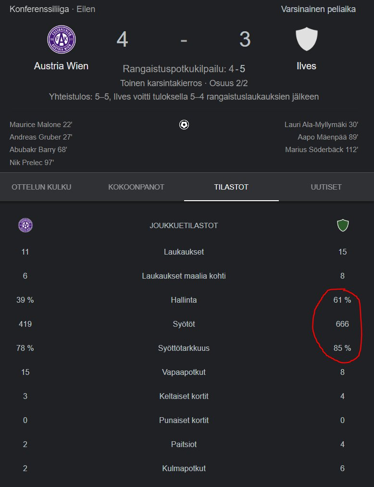Screen dimensions: 374x487
Task: Click the Ilves 666 passes value
Action: (x=342, y=324)
